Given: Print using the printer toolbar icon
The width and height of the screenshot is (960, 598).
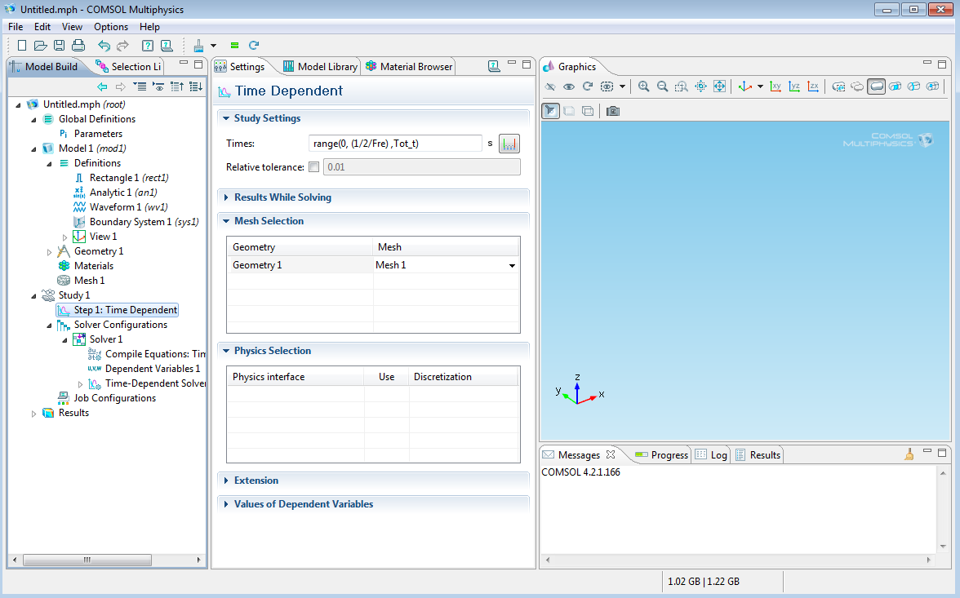Looking at the screenshot, I should (x=78, y=46).
